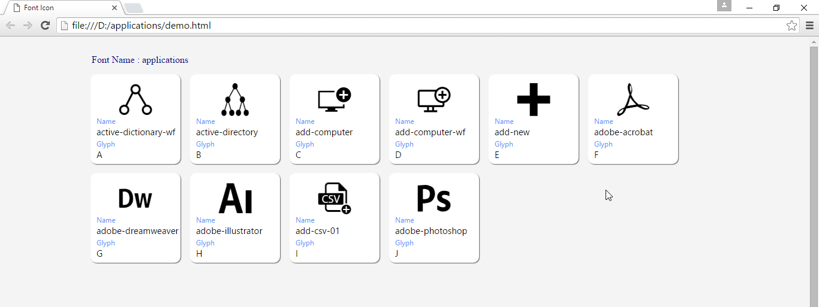Click the "add-computer" name text
Image resolution: width=819 pixels, height=307 pixels.
(x=324, y=132)
